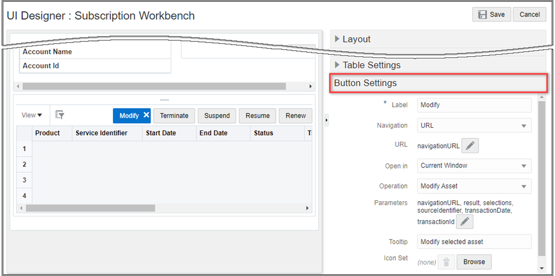
Task: Click the Save button with disk icon
Action: [x=492, y=15]
